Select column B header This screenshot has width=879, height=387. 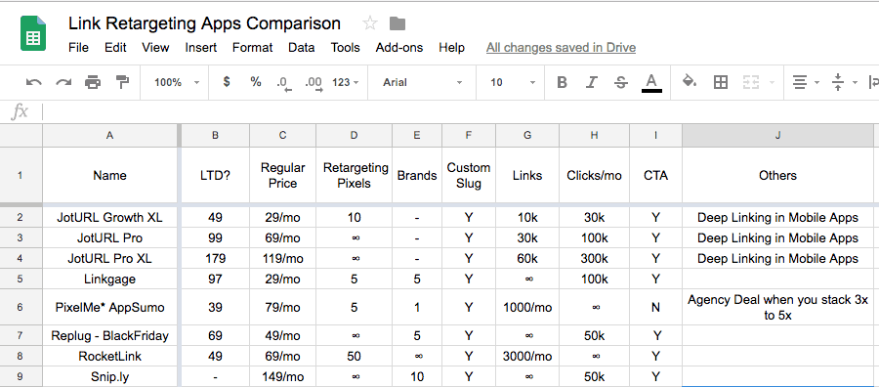(x=215, y=135)
